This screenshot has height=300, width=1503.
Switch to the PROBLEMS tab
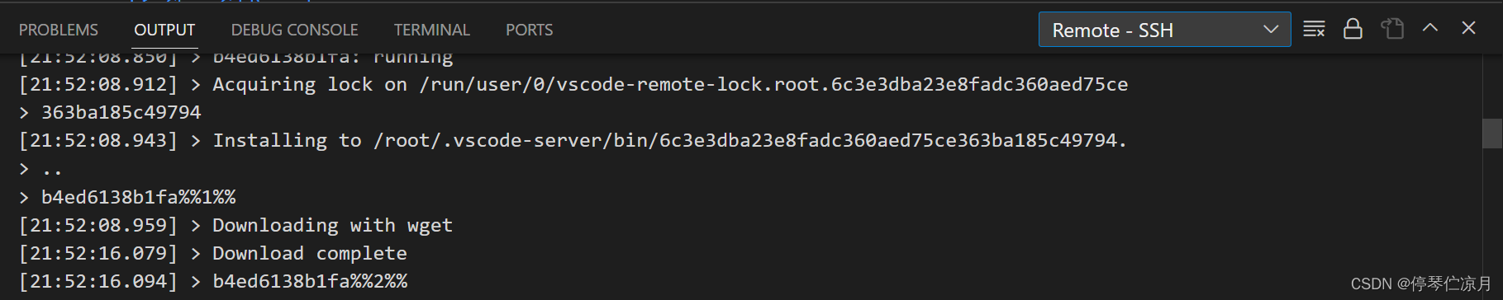click(59, 30)
